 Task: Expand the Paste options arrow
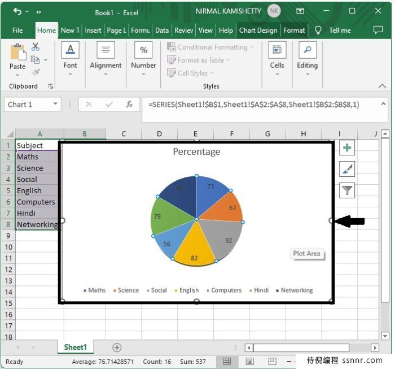(17, 75)
